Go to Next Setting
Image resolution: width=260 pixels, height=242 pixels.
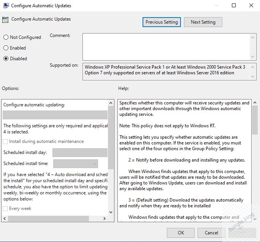point(203,22)
